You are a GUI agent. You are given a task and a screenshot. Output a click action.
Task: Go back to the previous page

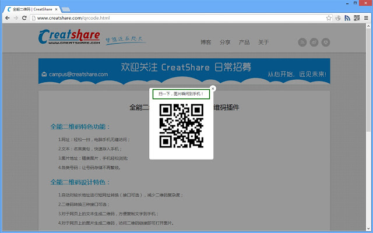coord(6,18)
